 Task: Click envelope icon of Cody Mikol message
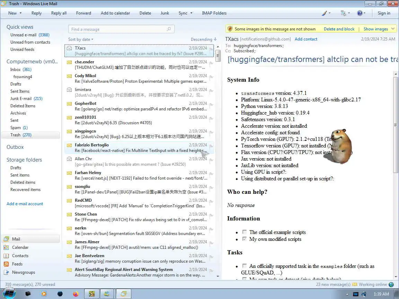click(69, 76)
